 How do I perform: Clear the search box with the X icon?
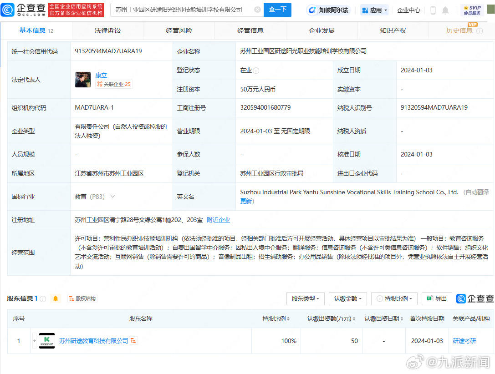(x=257, y=10)
